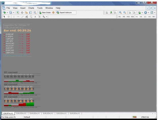Toggle the Terminal panel icon
Viewport: 158px width, 120px height.
[x=31, y=12]
